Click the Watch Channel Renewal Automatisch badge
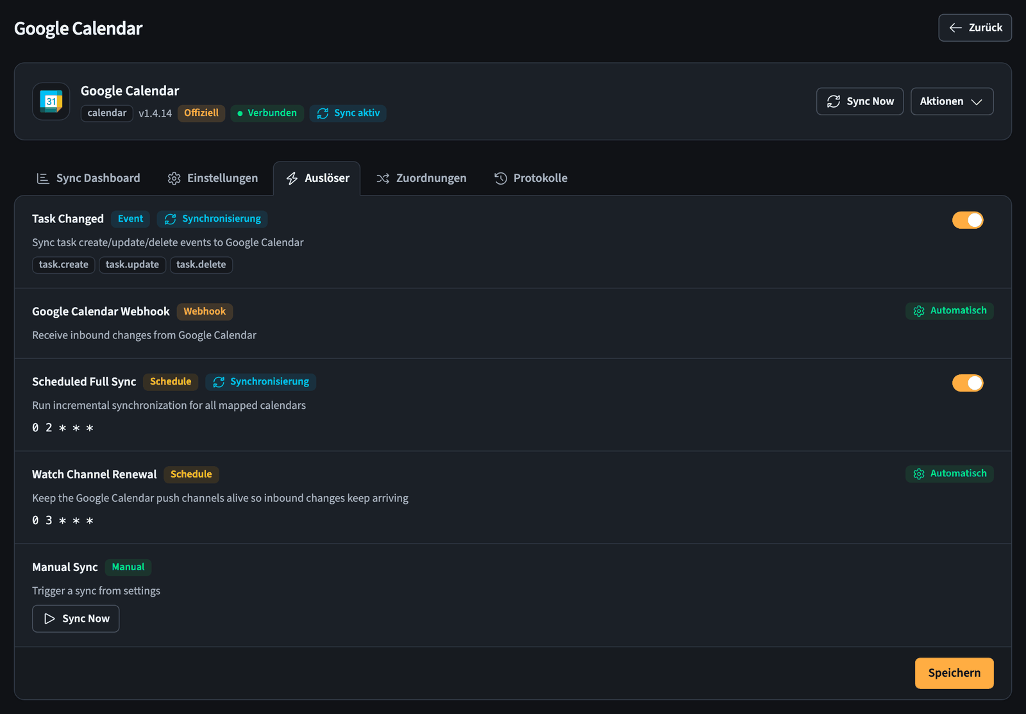The height and width of the screenshot is (714, 1026). pos(949,474)
